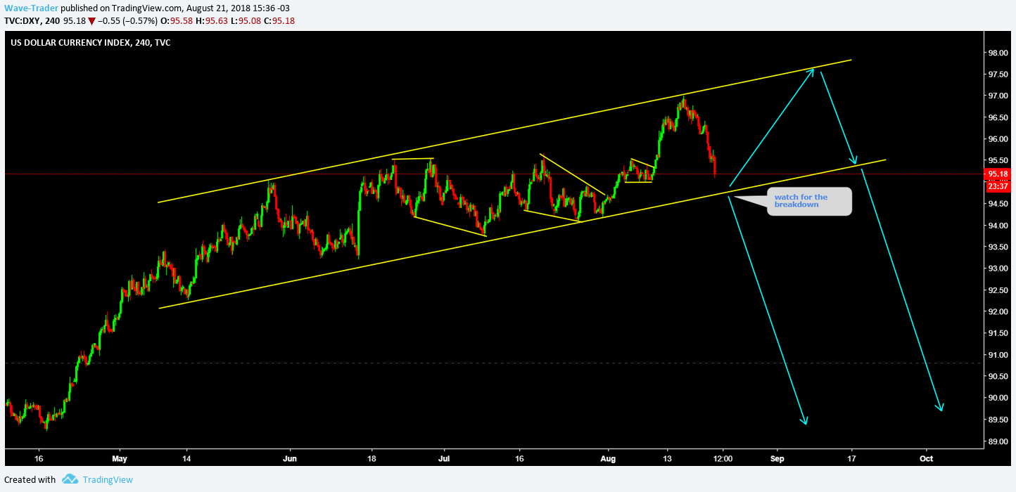The height and width of the screenshot is (492, 1016).
Task: Click the 93.50 price axis label
Action: pos(997,247)
